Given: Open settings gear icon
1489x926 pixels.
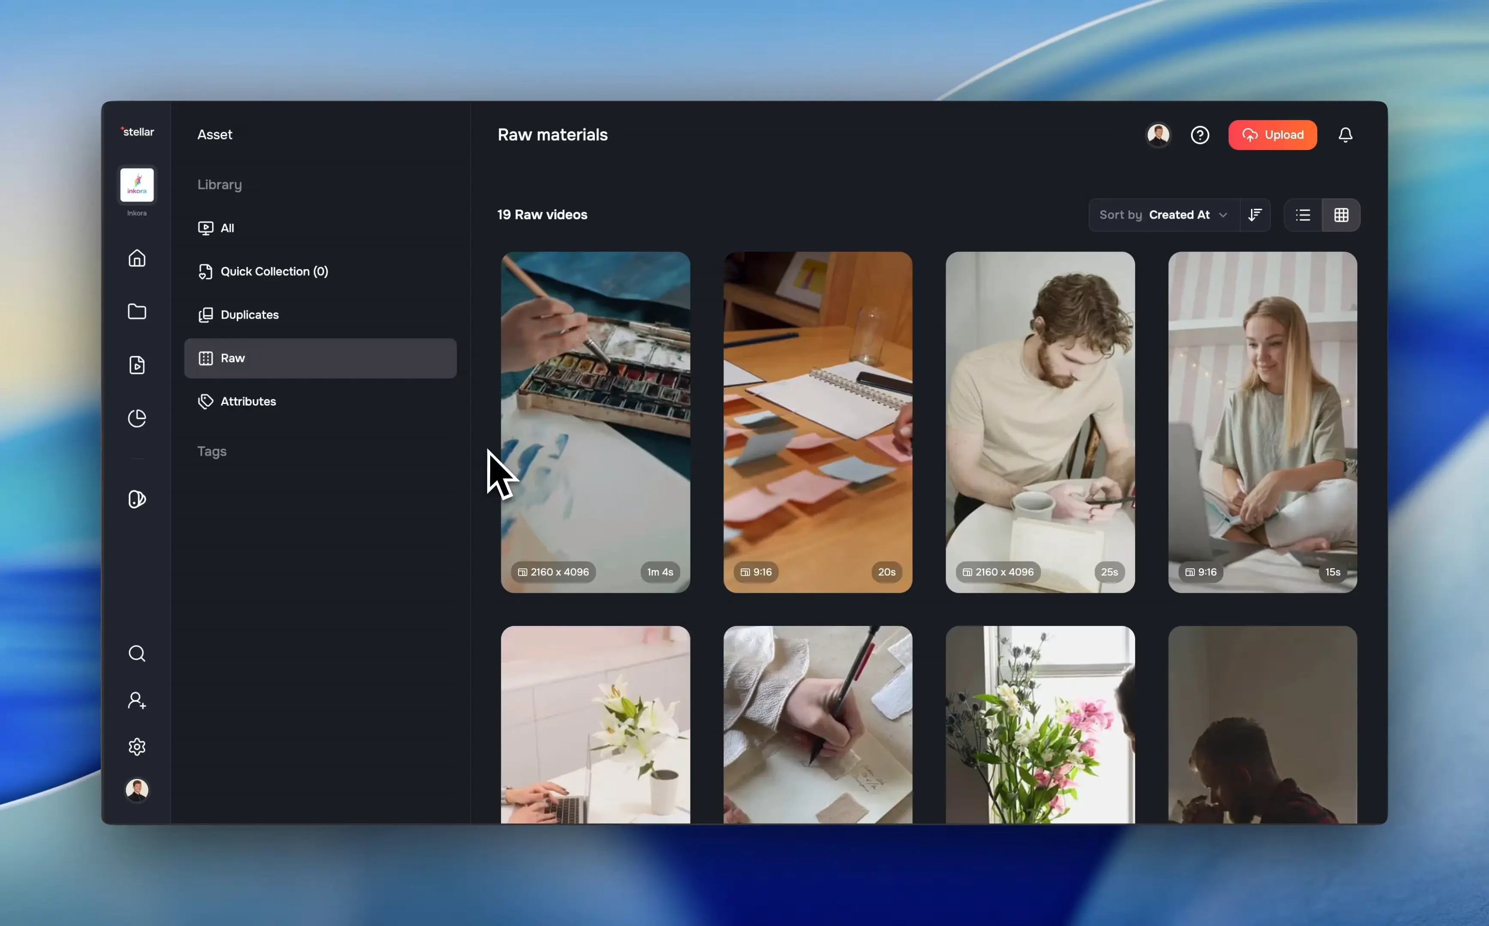Looking at the screenshot, I should coord(137,746).
